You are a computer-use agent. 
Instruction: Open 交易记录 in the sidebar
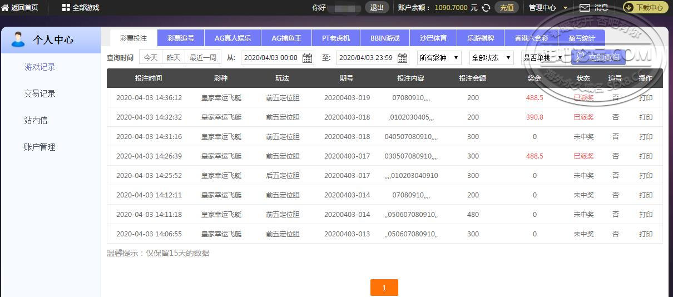[x=39, y=93]
